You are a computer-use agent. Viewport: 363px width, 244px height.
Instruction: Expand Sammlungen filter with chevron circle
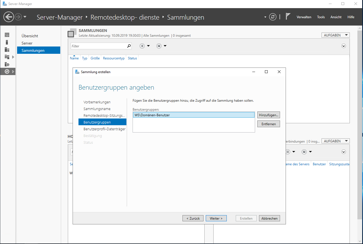[344, 46]
